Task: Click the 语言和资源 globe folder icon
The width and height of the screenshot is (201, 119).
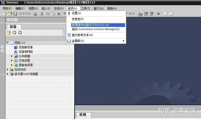Action: [16, 65]
